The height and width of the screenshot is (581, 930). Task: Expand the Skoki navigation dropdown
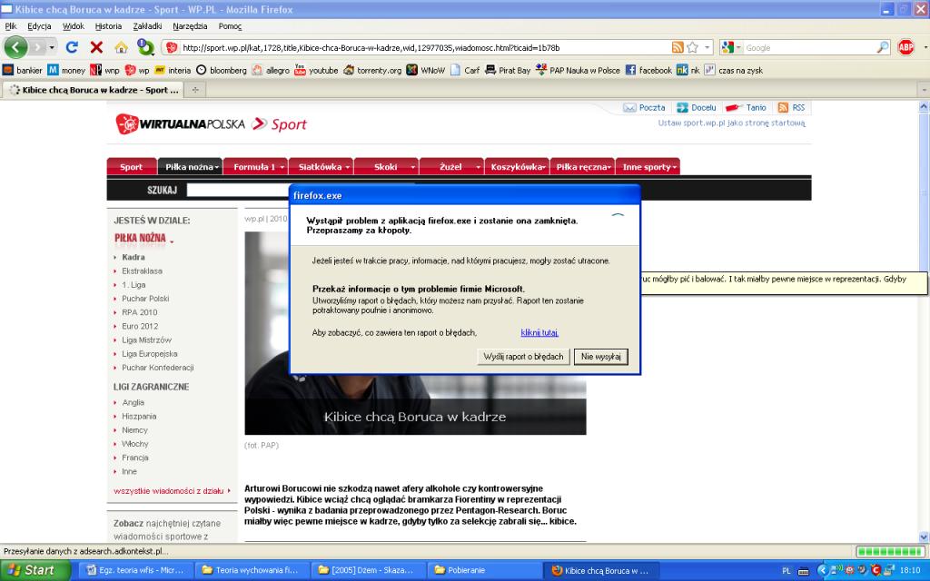[413, 167]
